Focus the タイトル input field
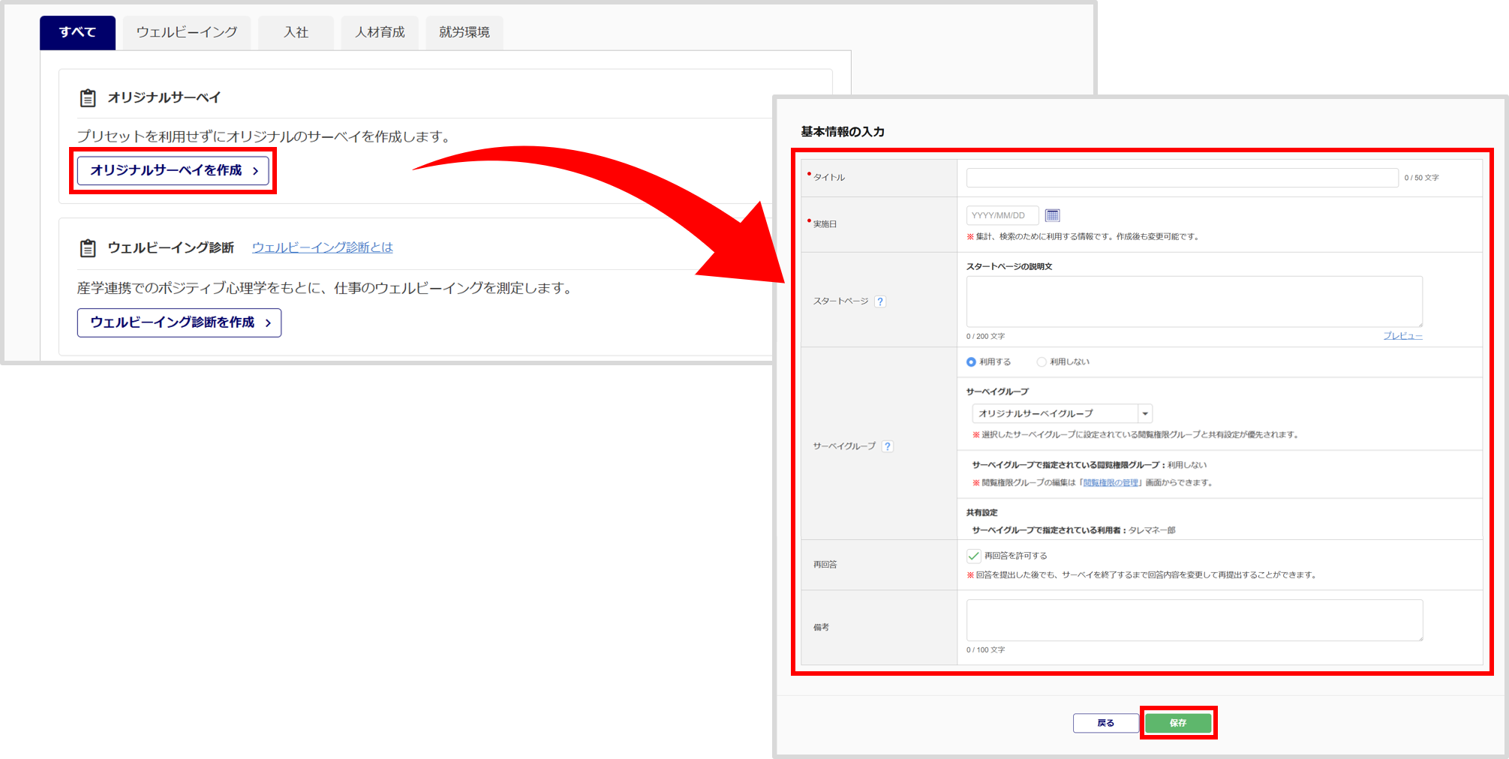Image resolution: width=1509 pixels, height=759 pixels. 1182,178
